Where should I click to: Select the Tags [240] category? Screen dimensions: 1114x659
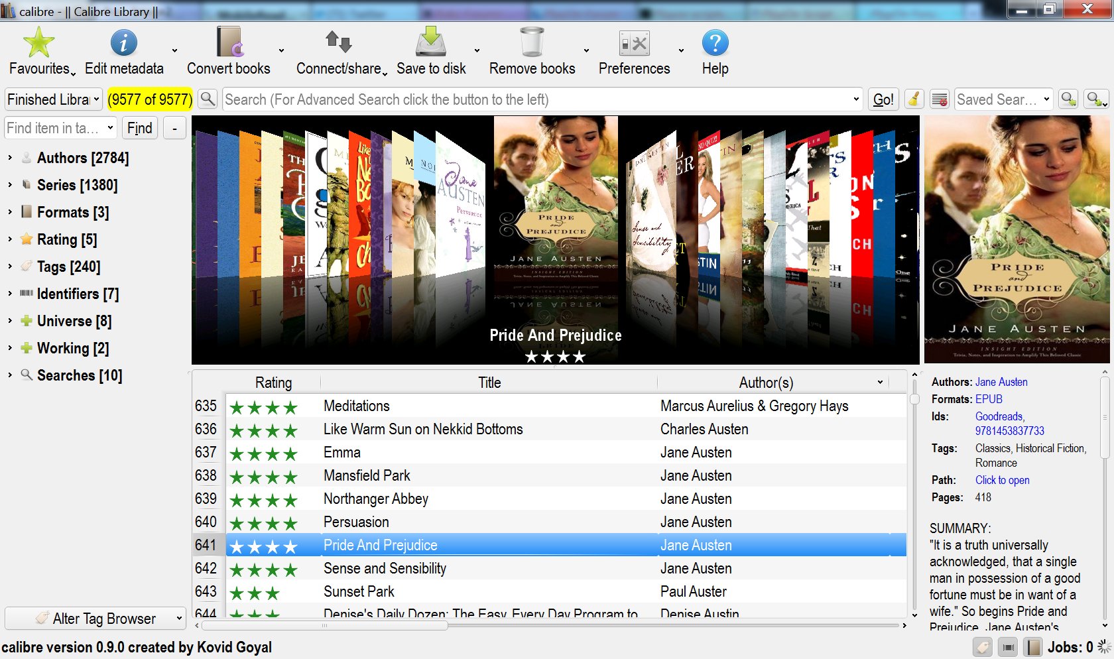pyautogui.click(x=68, y=267)
